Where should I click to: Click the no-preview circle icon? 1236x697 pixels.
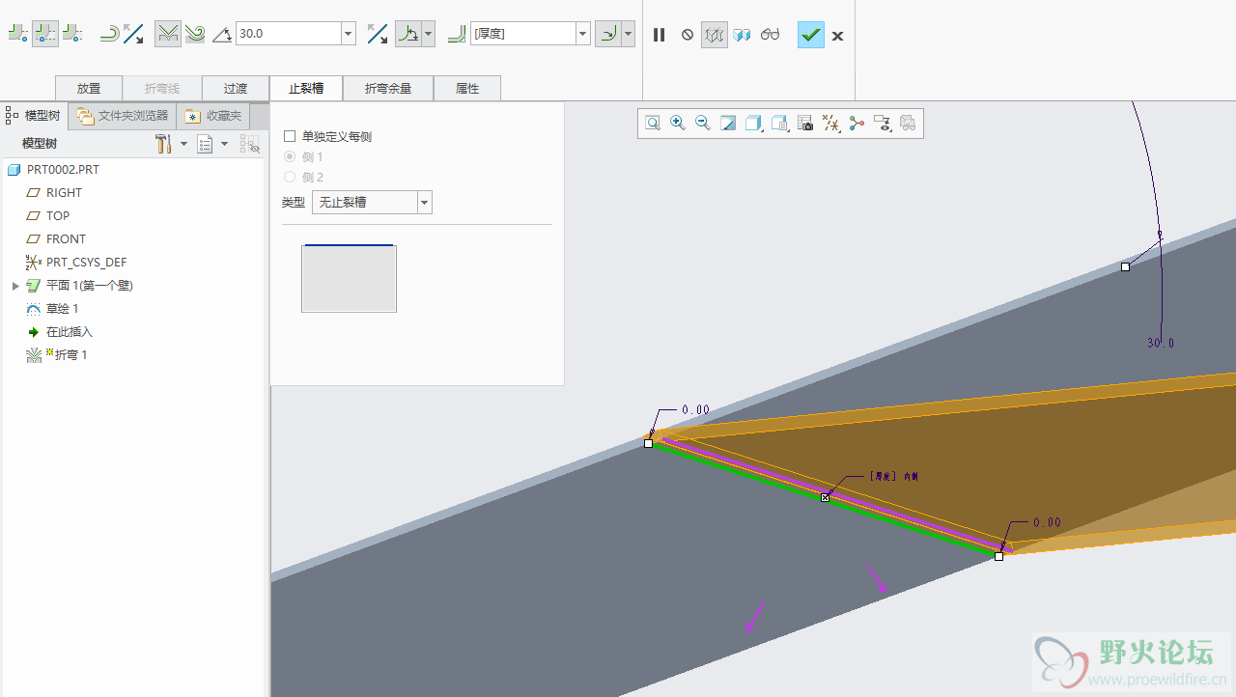click(x=688, y=35)
